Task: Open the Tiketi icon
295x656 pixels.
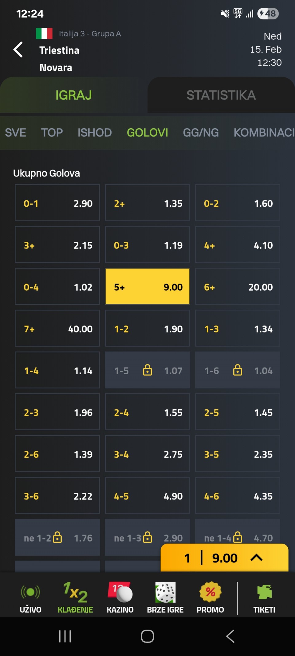Action: point(264,593)
